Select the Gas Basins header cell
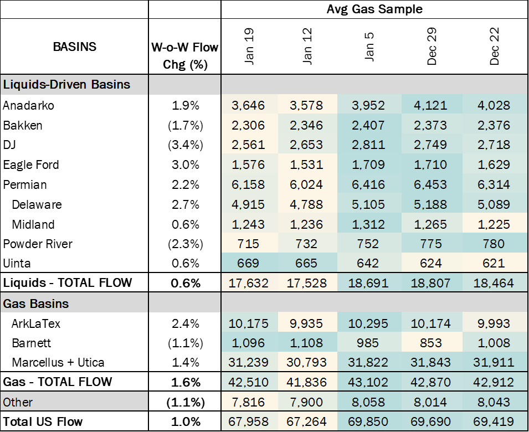 [x=74, y=304]
